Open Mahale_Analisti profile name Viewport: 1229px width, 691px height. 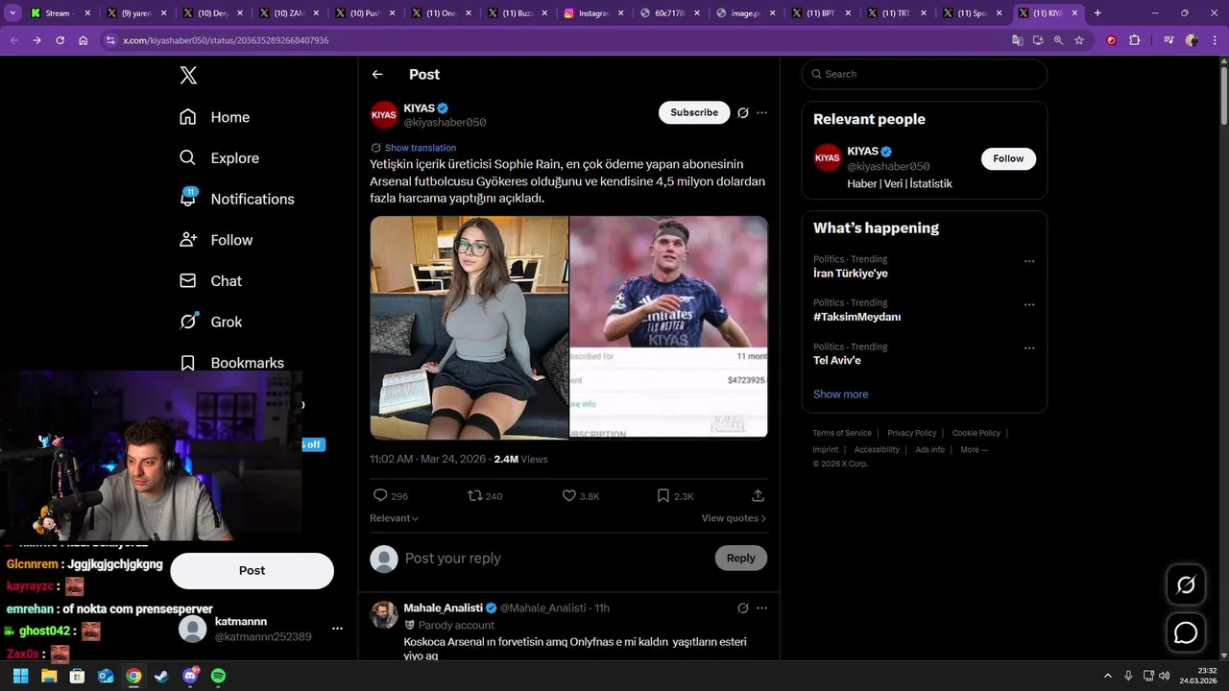(443, 608)
